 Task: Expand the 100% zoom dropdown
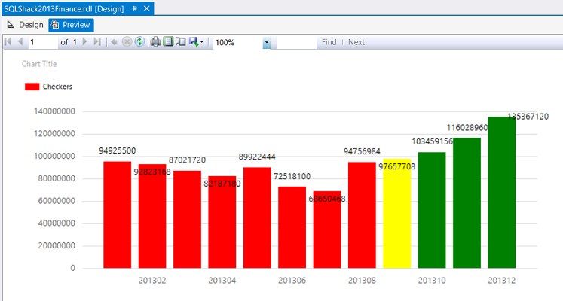(x=267, y=43)
